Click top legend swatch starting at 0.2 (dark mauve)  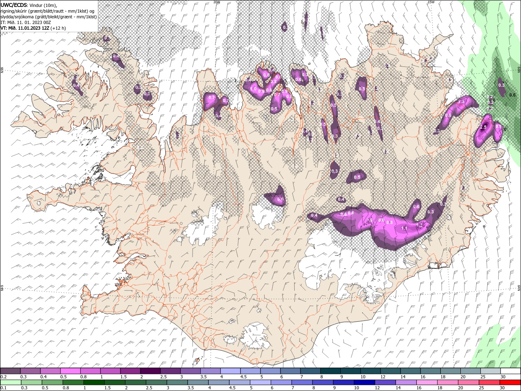(11, 371)
